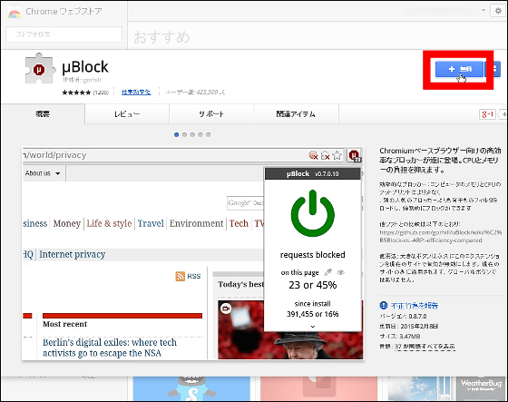Open the category link beside ratings
The height and width of the screenshot is (402, 508).
136,92
